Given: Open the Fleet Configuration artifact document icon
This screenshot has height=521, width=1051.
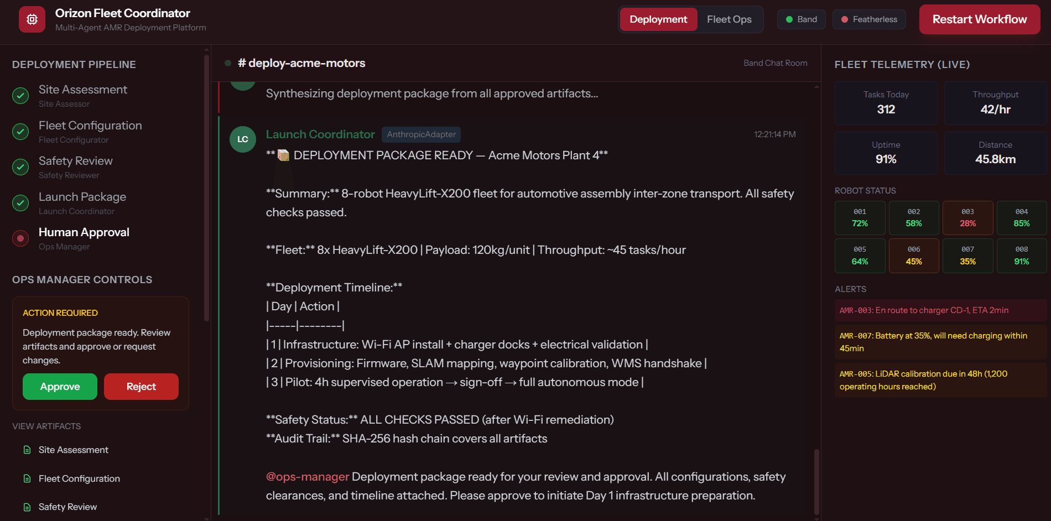Looking at the screenshot, I should [x=27, y=478].
